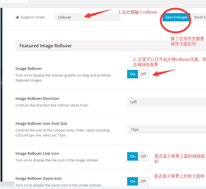Focus the search box containing "rollover"
This screenshot has height=189, width=206.
point(87,17)
